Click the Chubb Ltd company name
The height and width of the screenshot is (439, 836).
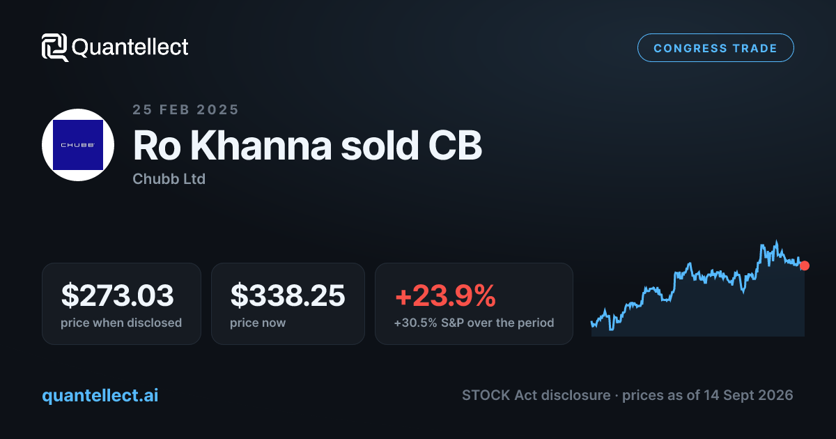point(169,179)
